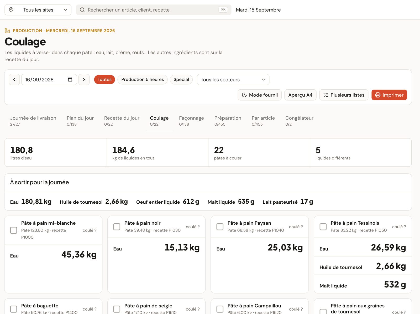Click the moon icon in Mode fournil
Screen dimensions: 420x314
point(244,95)
